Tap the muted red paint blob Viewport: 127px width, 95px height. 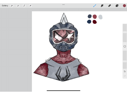pyautogui.click(x=95, y=17)
